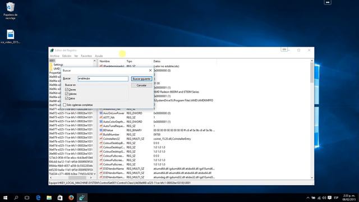Open the Favoritos menu
The image size is (359, 202).
pyautogui.click(x=86, y=56)
